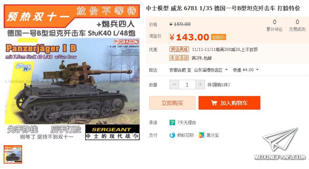Click 立即购买 buy now button
Screen dimensions: 309x169
click(172, 103)
